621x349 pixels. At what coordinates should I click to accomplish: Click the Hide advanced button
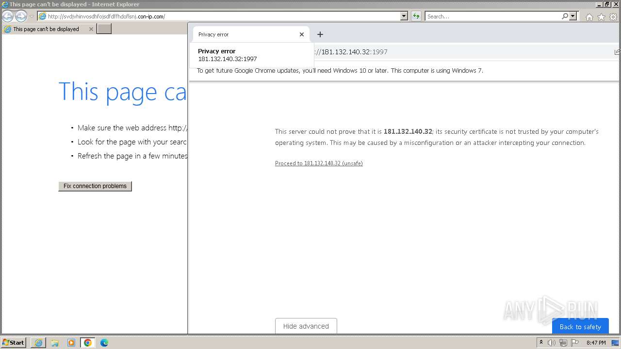pyautogui.click(x=306, y=326)
